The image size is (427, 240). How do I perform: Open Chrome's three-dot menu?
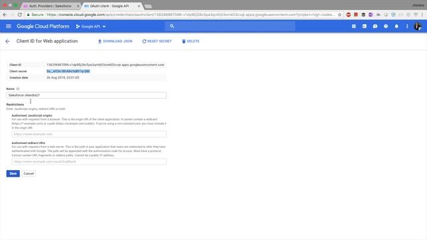pyautogui.click(x=422, y=15)
